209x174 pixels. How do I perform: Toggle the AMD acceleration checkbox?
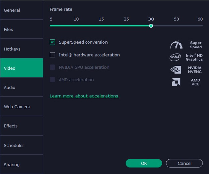tap(52, 80)
